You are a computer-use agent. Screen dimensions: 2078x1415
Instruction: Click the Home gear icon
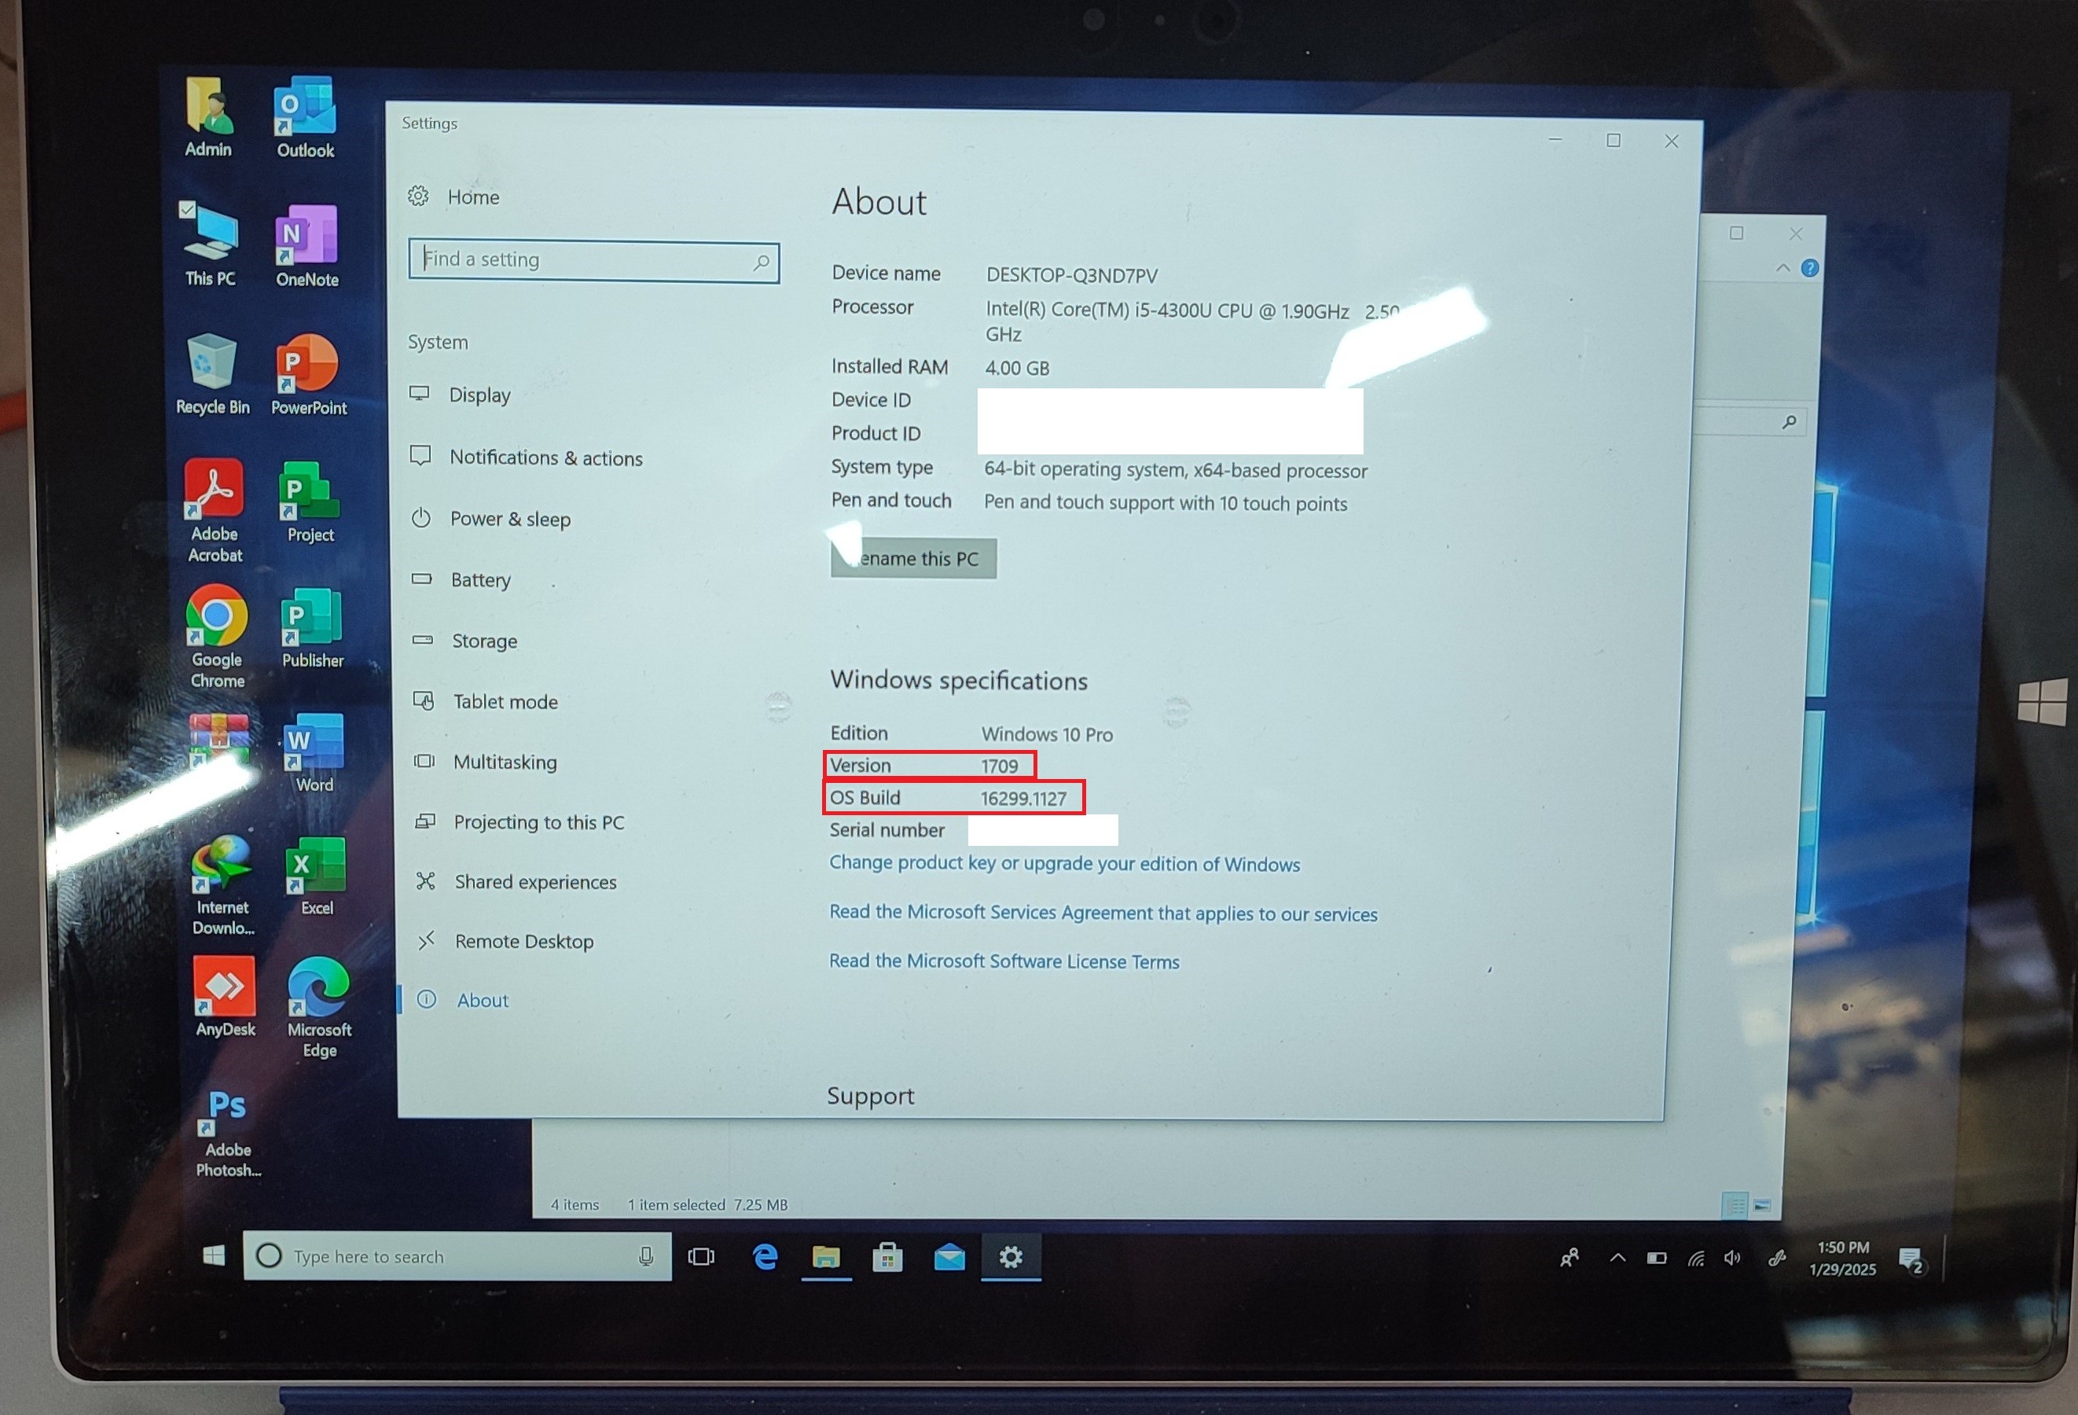(418, 196)
